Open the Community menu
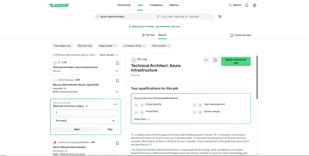Screen dimensions: 309x156 pos(124,5)
